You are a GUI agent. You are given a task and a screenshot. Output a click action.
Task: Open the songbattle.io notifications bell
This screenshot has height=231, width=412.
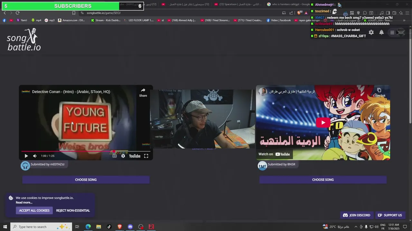pyautogui.click(x=381, y=32)
